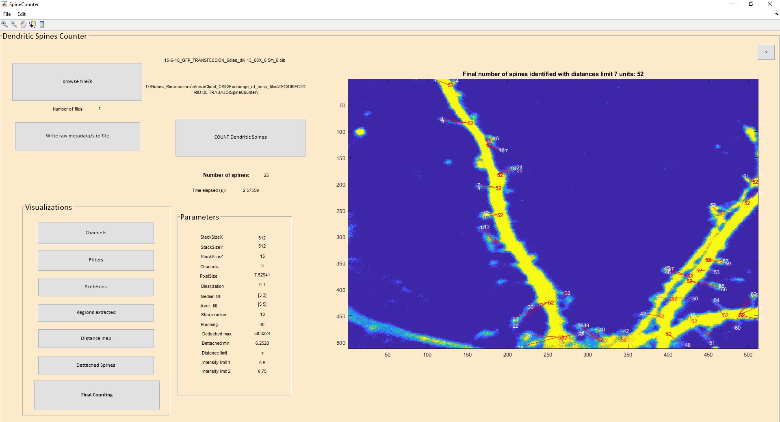Click the Final Counting button
This screenshot has width=780, height=422.
coord(97,395)
